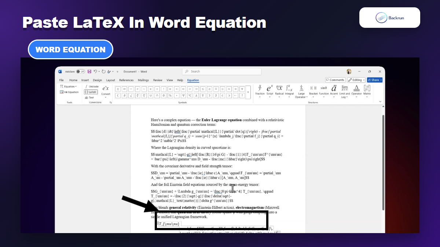
Task: Open the Mailings tab
Action: coord(143,80)
